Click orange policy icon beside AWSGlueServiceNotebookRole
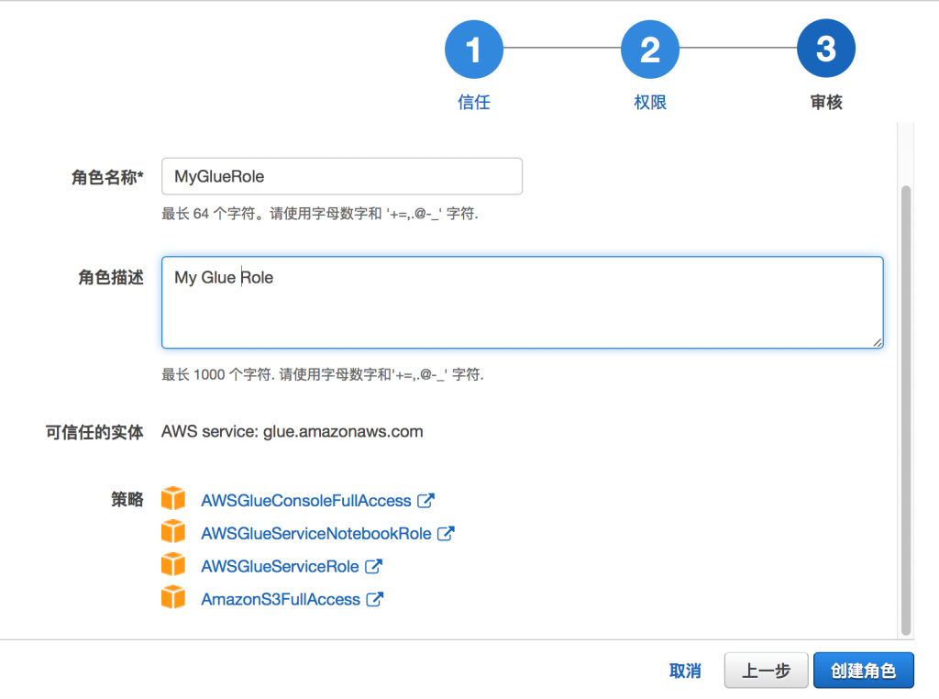 173,532
